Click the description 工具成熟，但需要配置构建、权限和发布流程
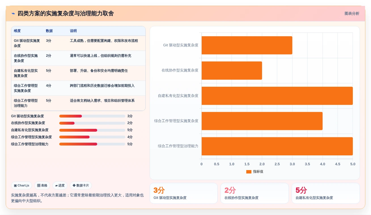Image resolution: width=371 pixels, height=215 pixels. [104, 41]
